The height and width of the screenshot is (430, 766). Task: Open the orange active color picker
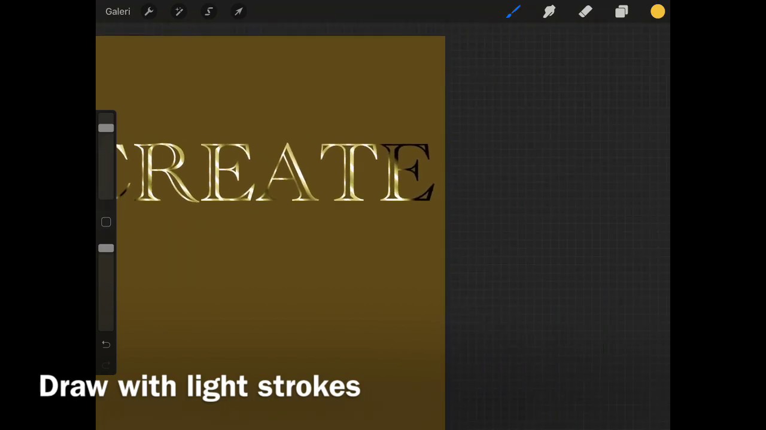click(658, 11)
